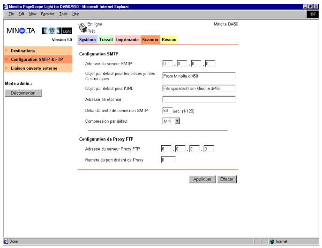Click the sec. (1-120) range text
Viewport: 322px width, 248px height.
point(184,111)
